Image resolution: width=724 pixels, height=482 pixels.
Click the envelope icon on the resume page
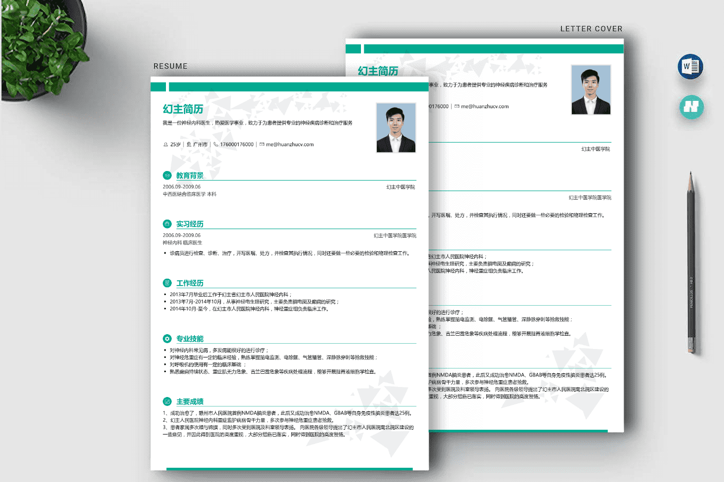[x=262, y=144]
